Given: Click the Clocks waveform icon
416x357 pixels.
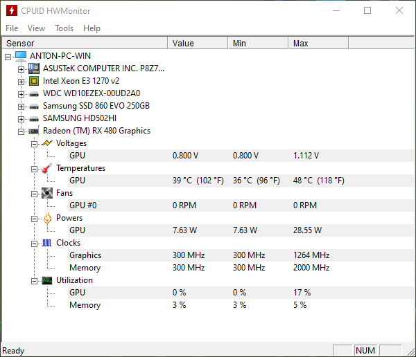Looking at the screenshot, I should coord(47,243).
